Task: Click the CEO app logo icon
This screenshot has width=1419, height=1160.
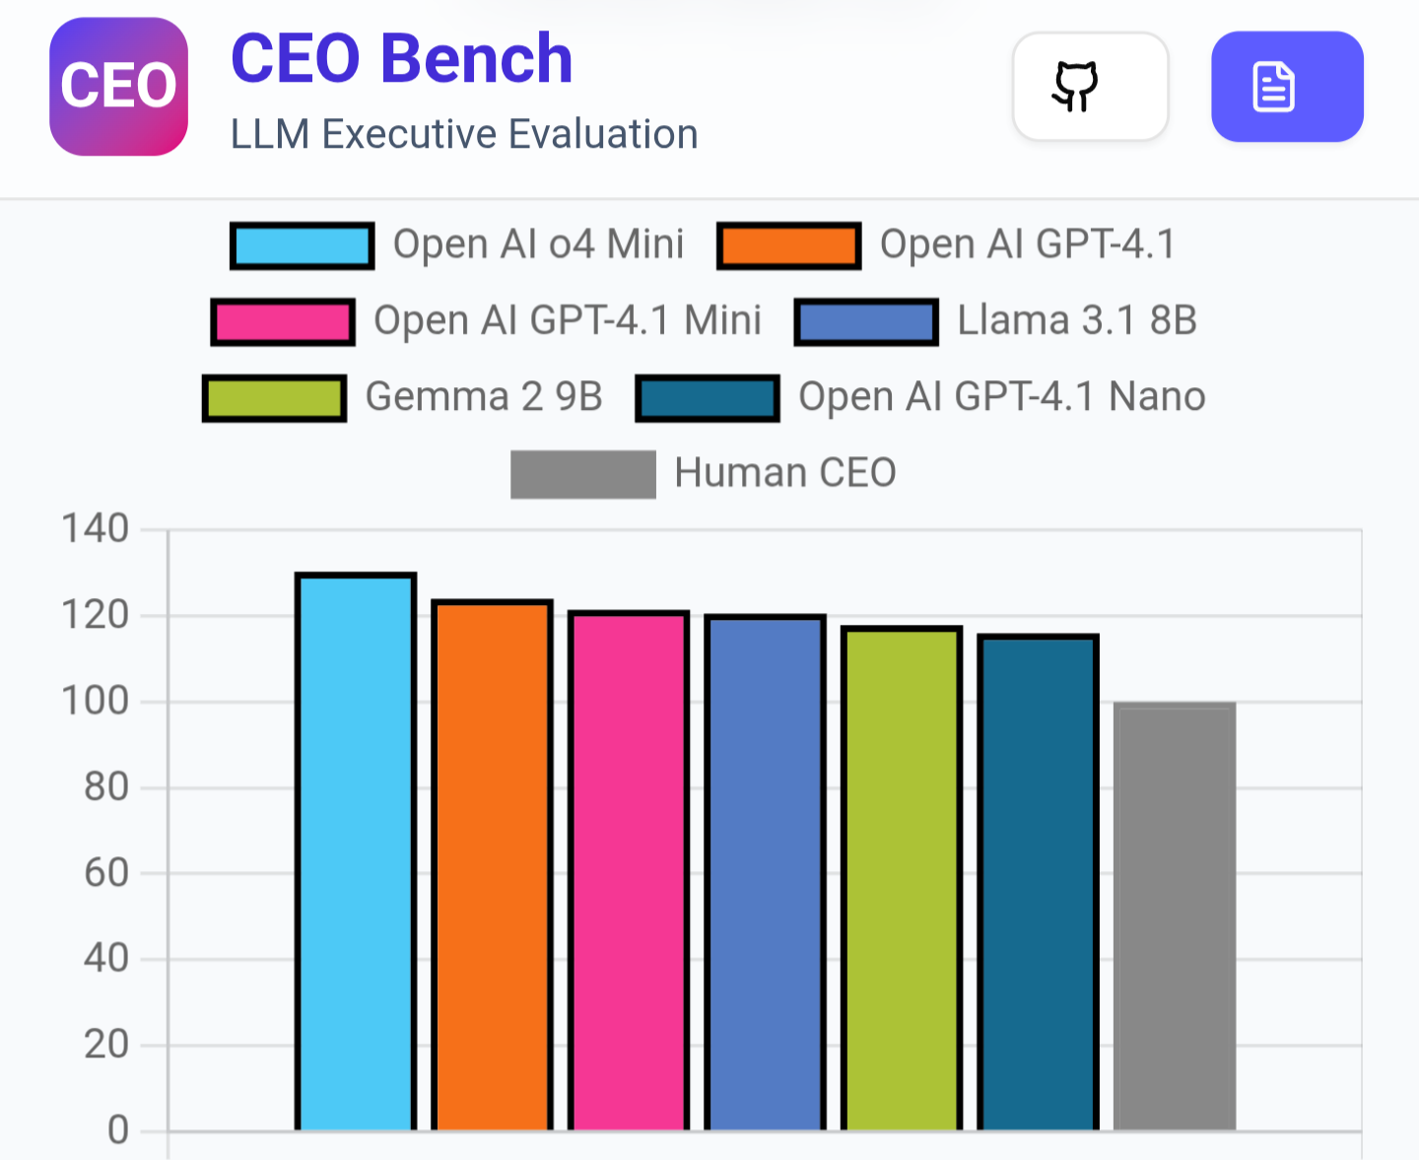Action: [118, 86]
